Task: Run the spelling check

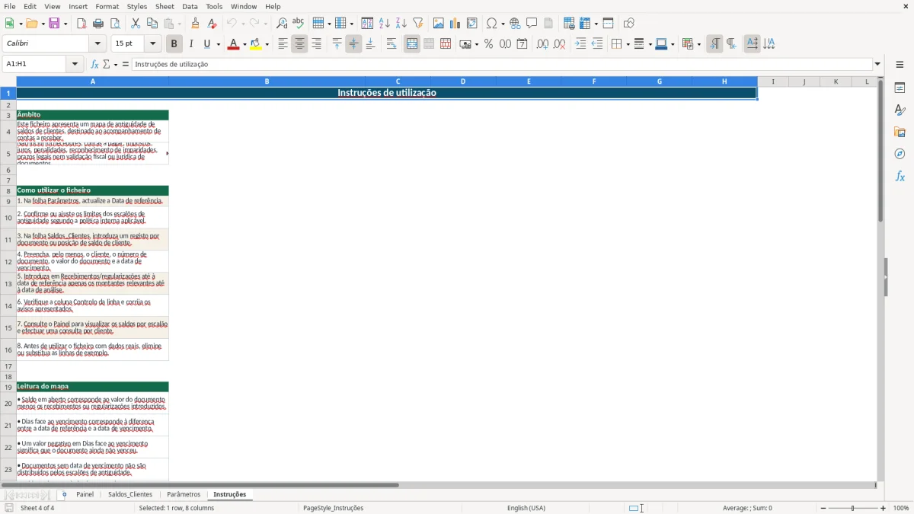Action: tap(299, 24)
